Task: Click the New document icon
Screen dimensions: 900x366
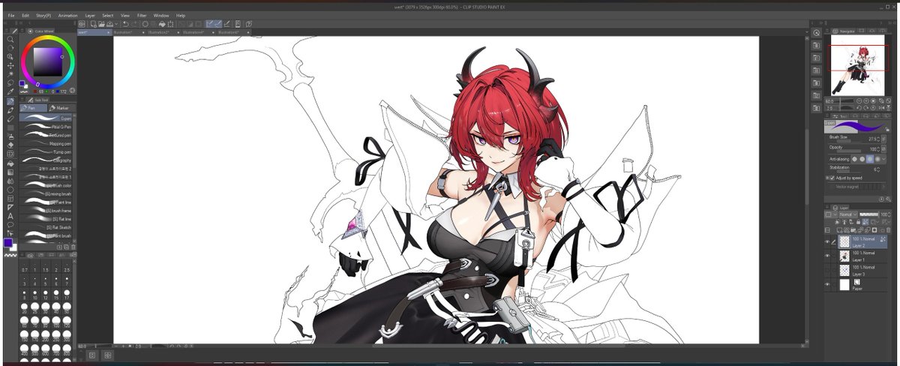Action: tap(91, 24)
